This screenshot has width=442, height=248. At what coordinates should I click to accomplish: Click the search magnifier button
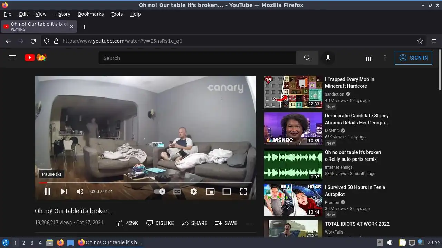pyautogui.click(x=307, y=58)
